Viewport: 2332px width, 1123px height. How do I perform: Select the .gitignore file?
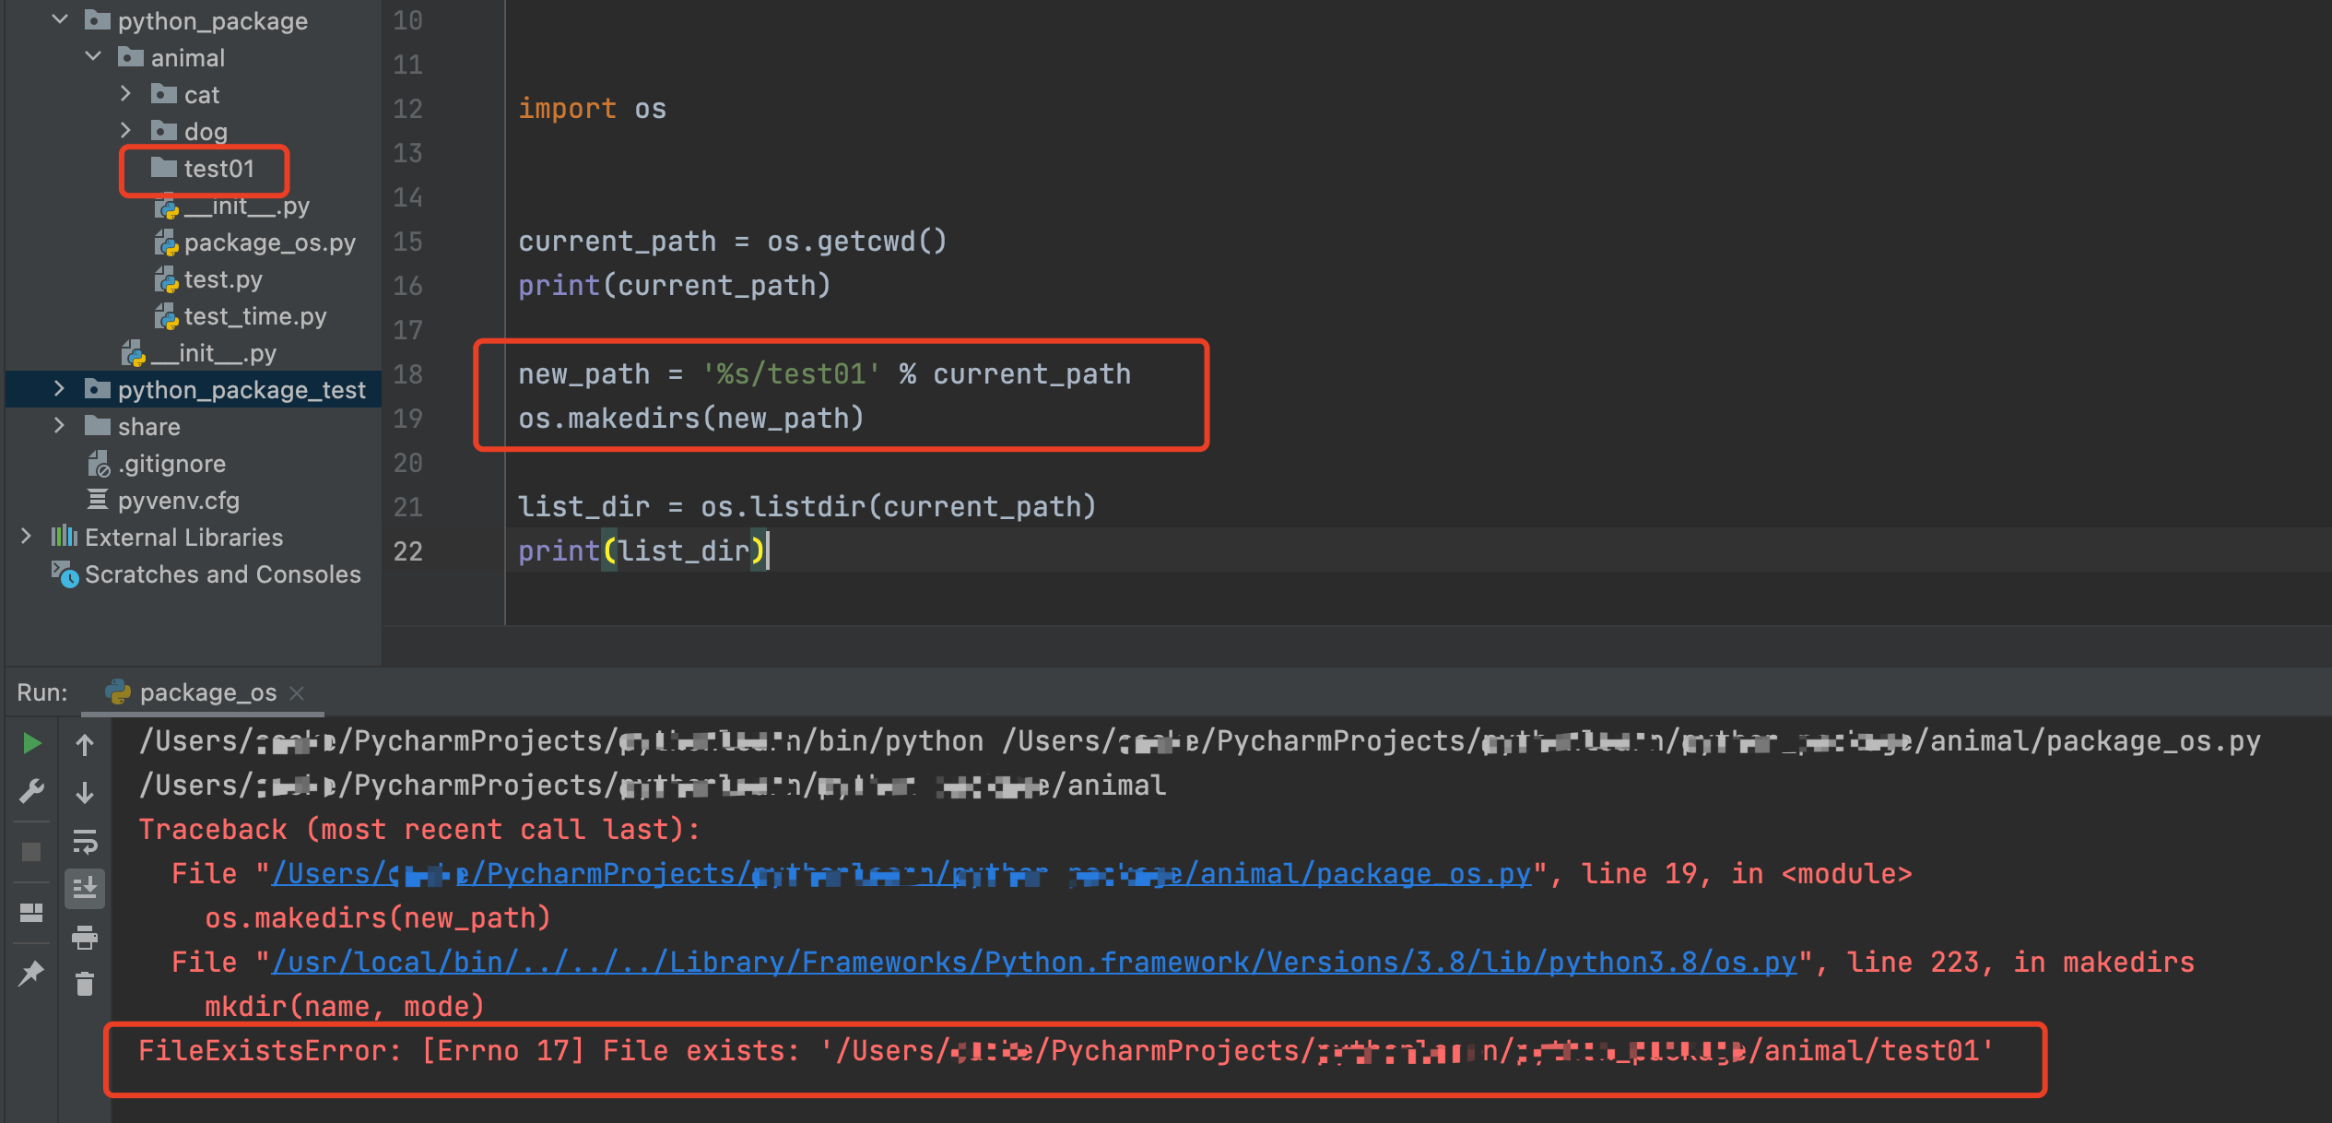[x=157, y=464]
